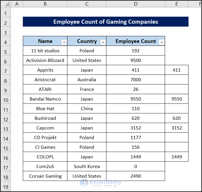Select the 1177 employee count cell
Image resolution: width=202 pixels, height=192 pixels.
pos(136,137)
